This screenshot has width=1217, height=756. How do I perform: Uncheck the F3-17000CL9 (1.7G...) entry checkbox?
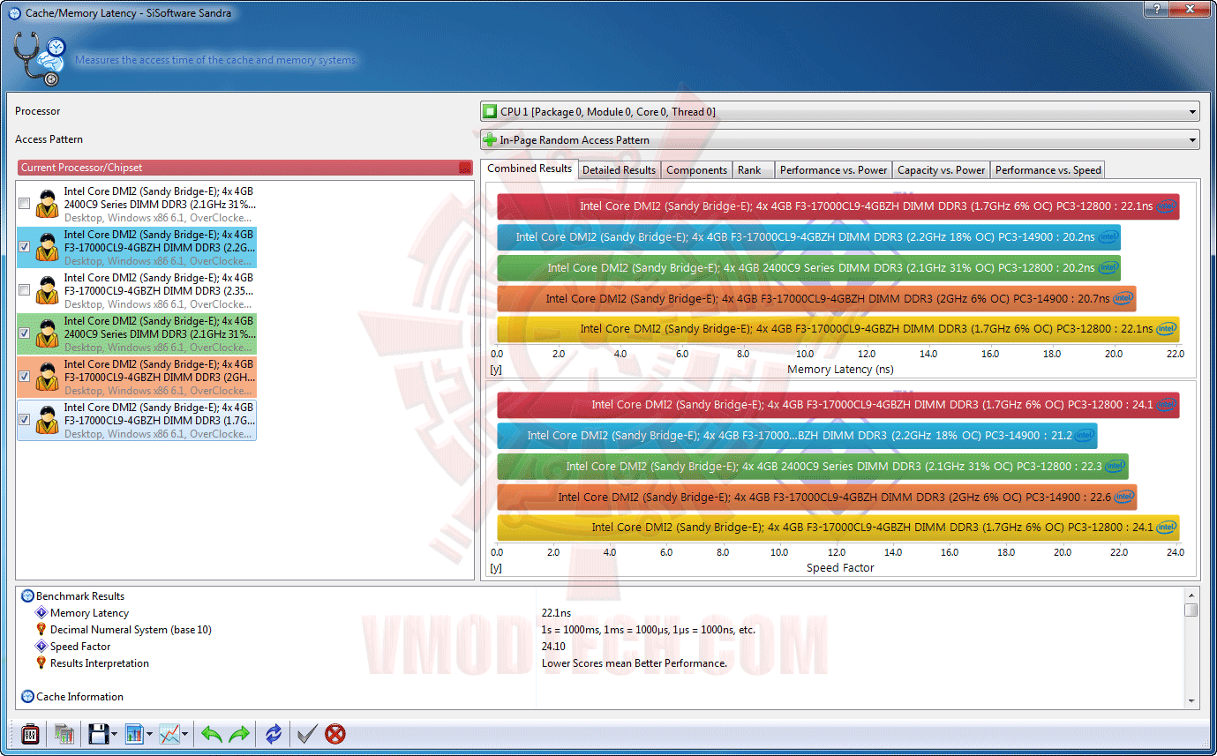25,420
